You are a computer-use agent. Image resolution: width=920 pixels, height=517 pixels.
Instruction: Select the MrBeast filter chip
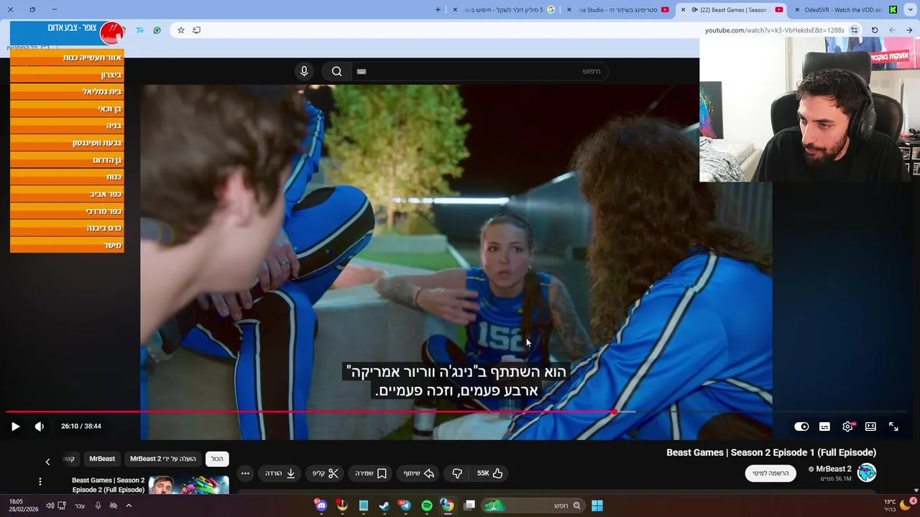(102, 459)
